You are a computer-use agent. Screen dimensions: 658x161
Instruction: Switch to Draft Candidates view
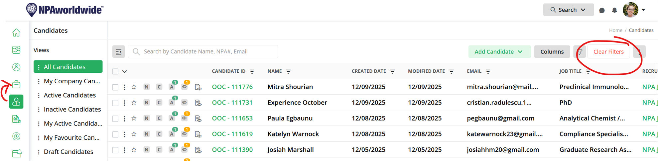tap(68, 152)
